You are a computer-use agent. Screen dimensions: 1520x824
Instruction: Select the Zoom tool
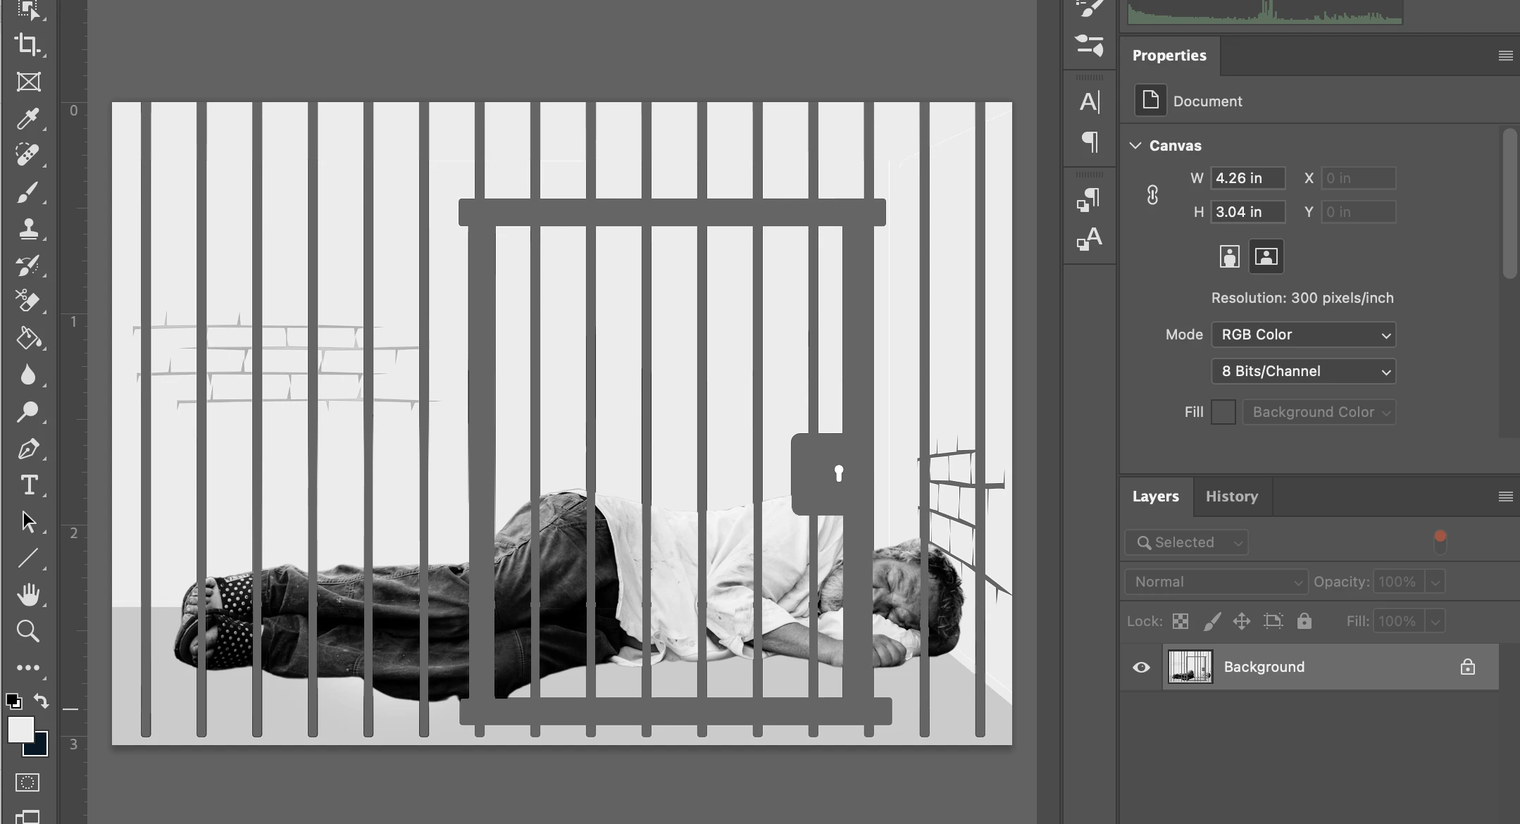pyautogui.click(x=28, y=631)
